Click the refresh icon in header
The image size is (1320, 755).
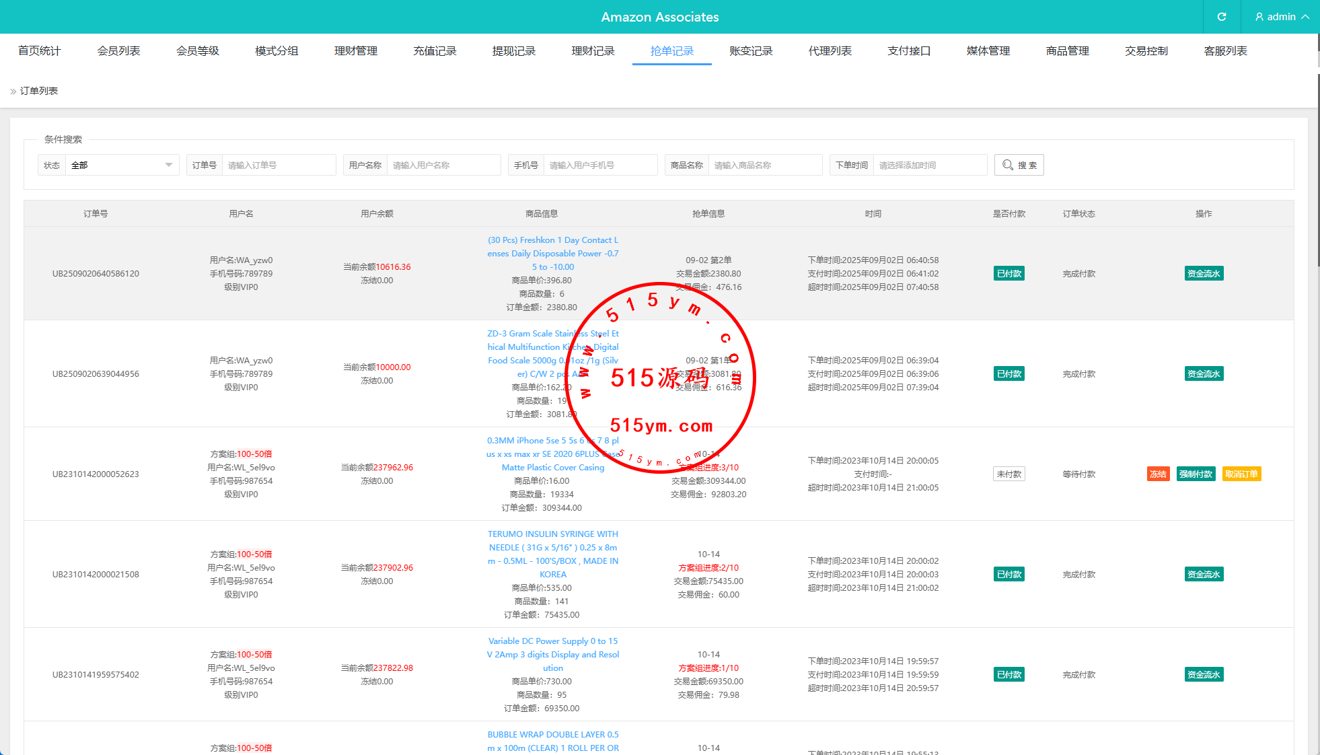pos(1222,17)
